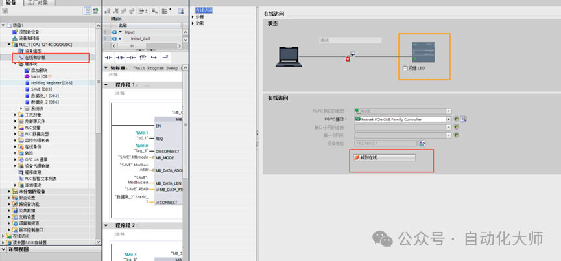This screenshot has width=561, height=261.
Task: Click the shield icon next to PG/PC interface
Action: (456, 119)
